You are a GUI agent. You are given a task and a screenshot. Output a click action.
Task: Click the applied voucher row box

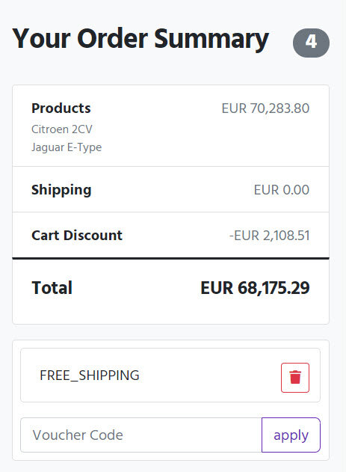pyautogui.click(x=170, y=375)
